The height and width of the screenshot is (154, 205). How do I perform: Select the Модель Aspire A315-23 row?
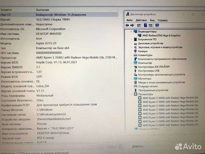coord(59,43)
